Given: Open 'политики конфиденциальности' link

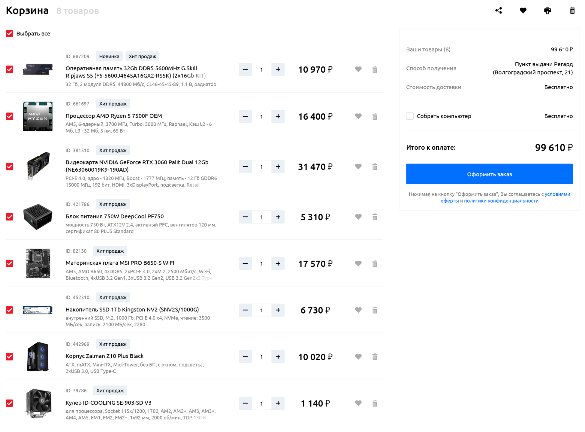Looking at the screenshot, I should [x=501, y=201].
